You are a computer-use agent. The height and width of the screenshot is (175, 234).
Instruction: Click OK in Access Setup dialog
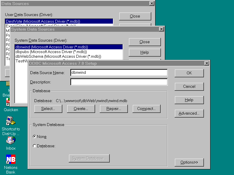point(189,73)
